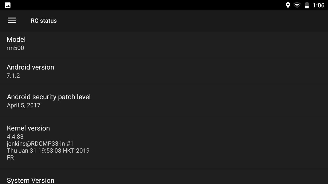Viewport: 328px width, 184px height.
Task: Click the 7.1.2 version number
Action: tap(13, 76)
